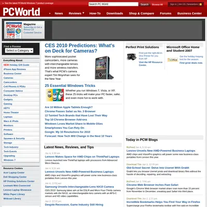
Task: Select Printers sidebar link
Action: pyautogui.click(x=8, y=130)
